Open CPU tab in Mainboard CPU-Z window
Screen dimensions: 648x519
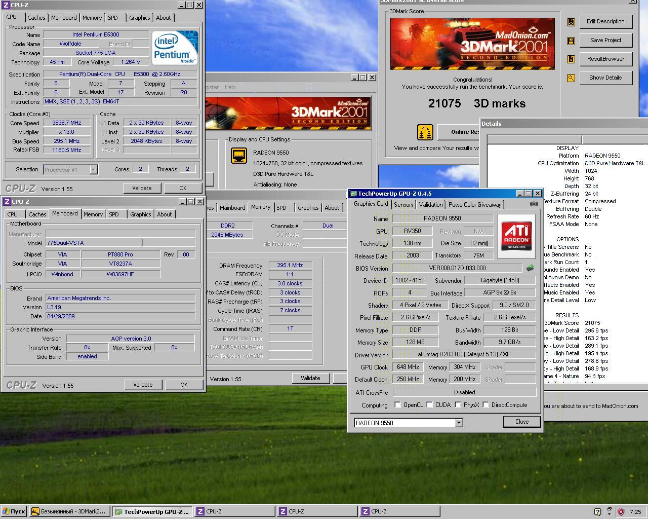coord(13,214)
